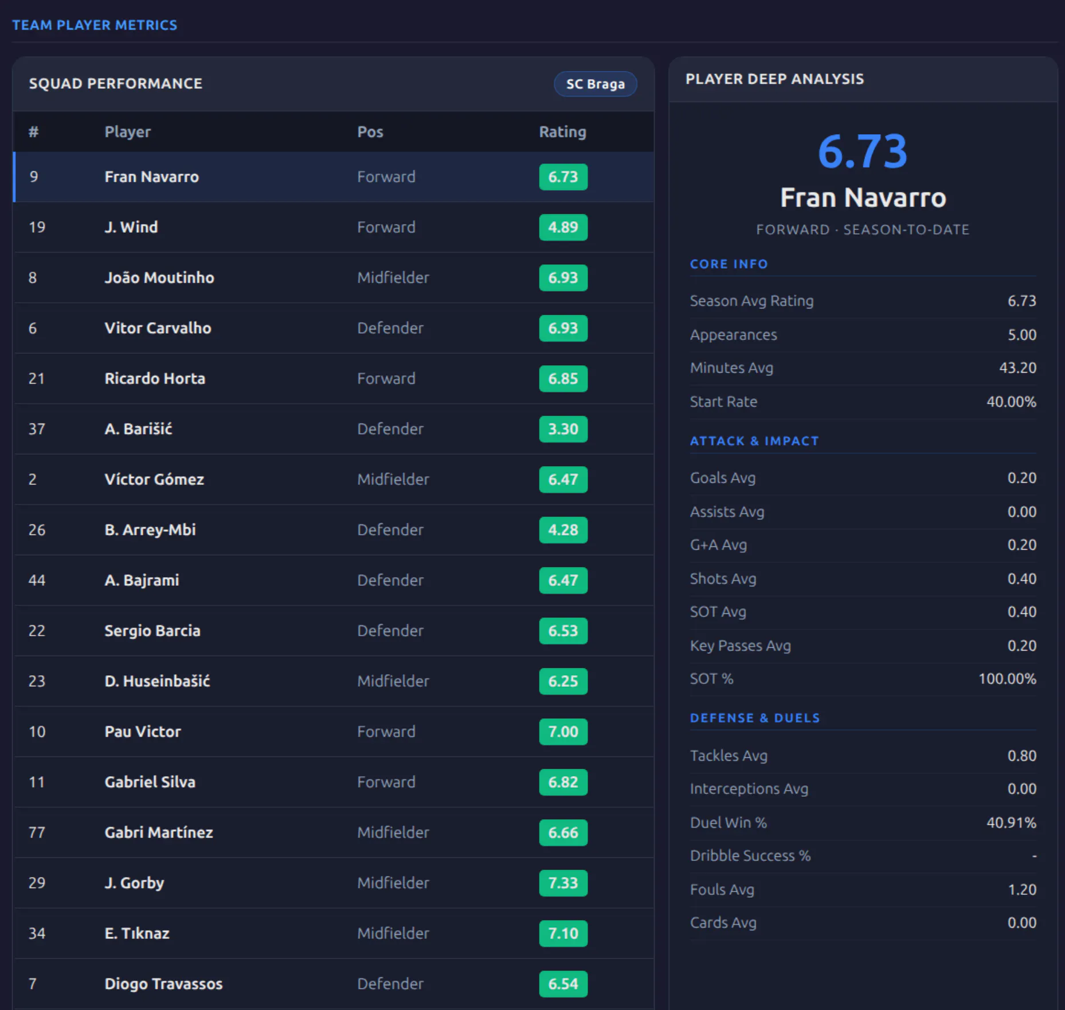Select Pau Victor player row
The image size is (1065, 1010).
tap(334, 731)
